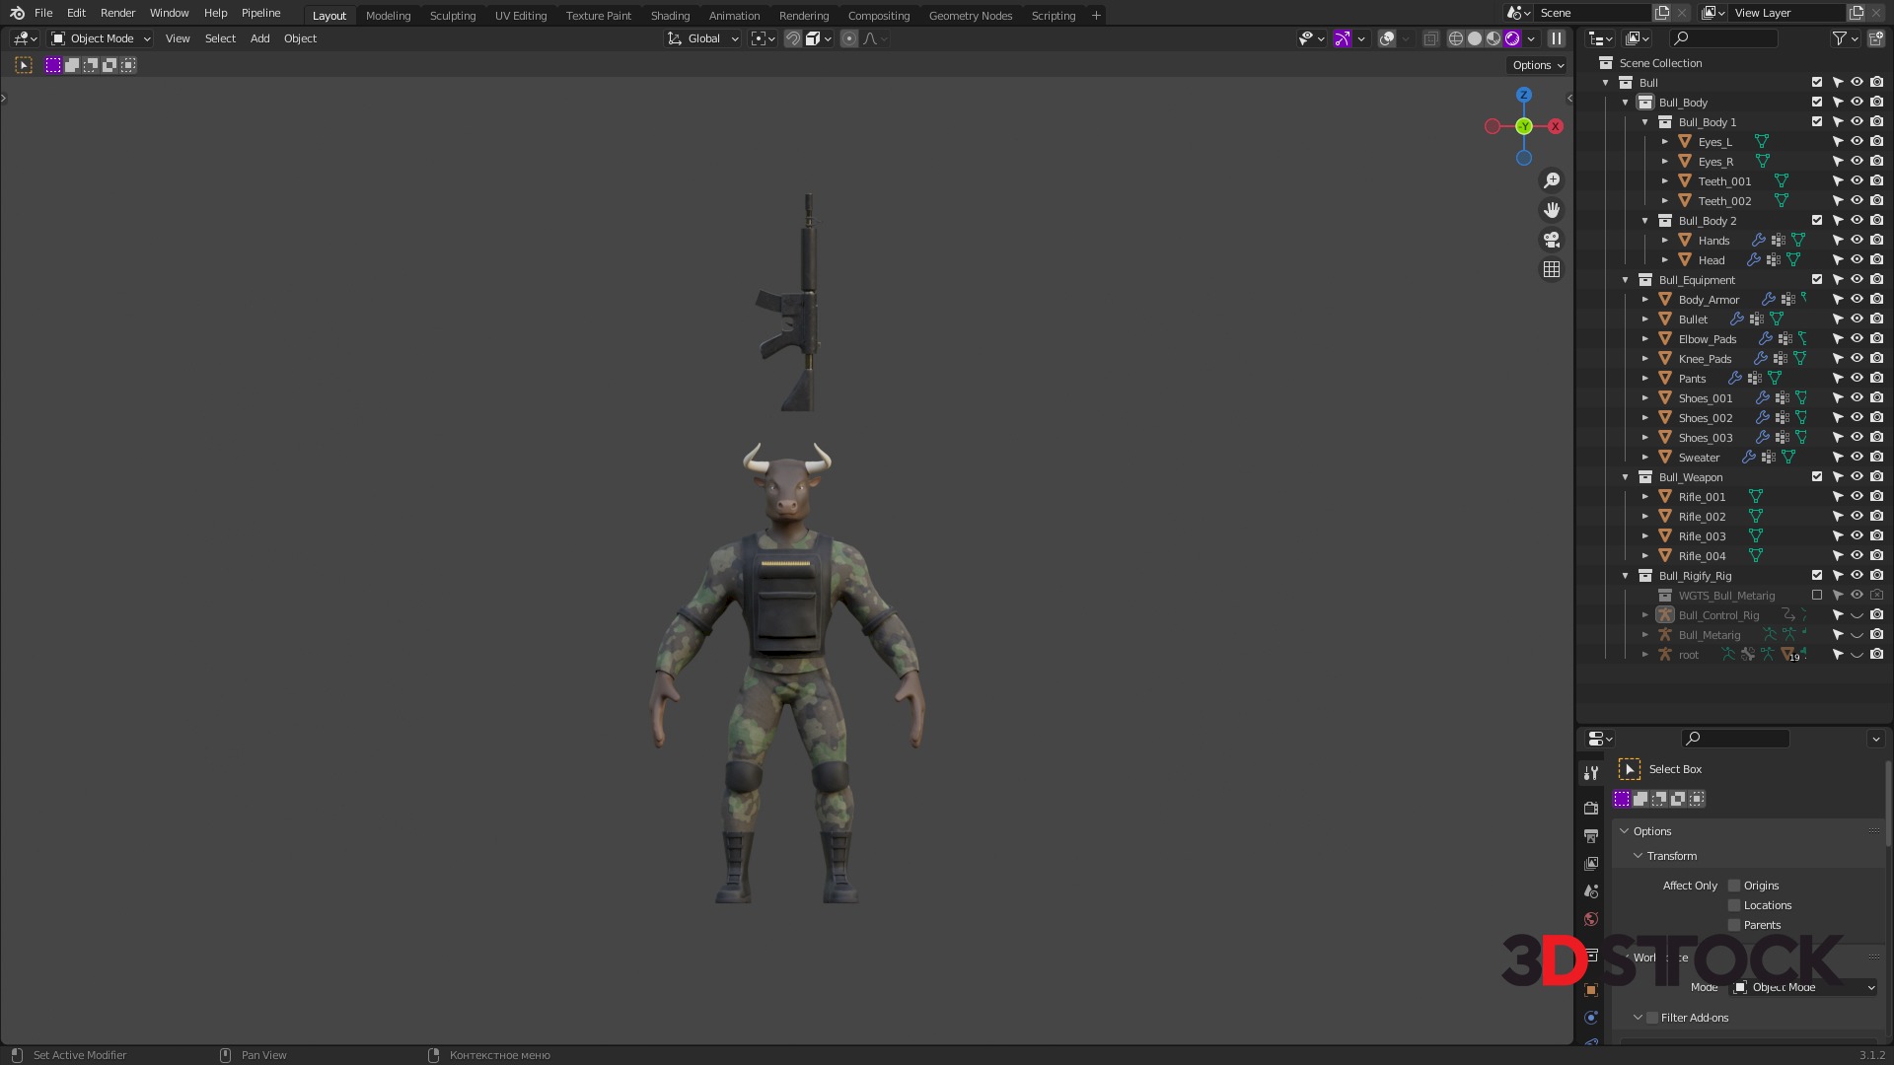
Task: Switch to the Shading workspace tab
Action: [x=670, y=15]
